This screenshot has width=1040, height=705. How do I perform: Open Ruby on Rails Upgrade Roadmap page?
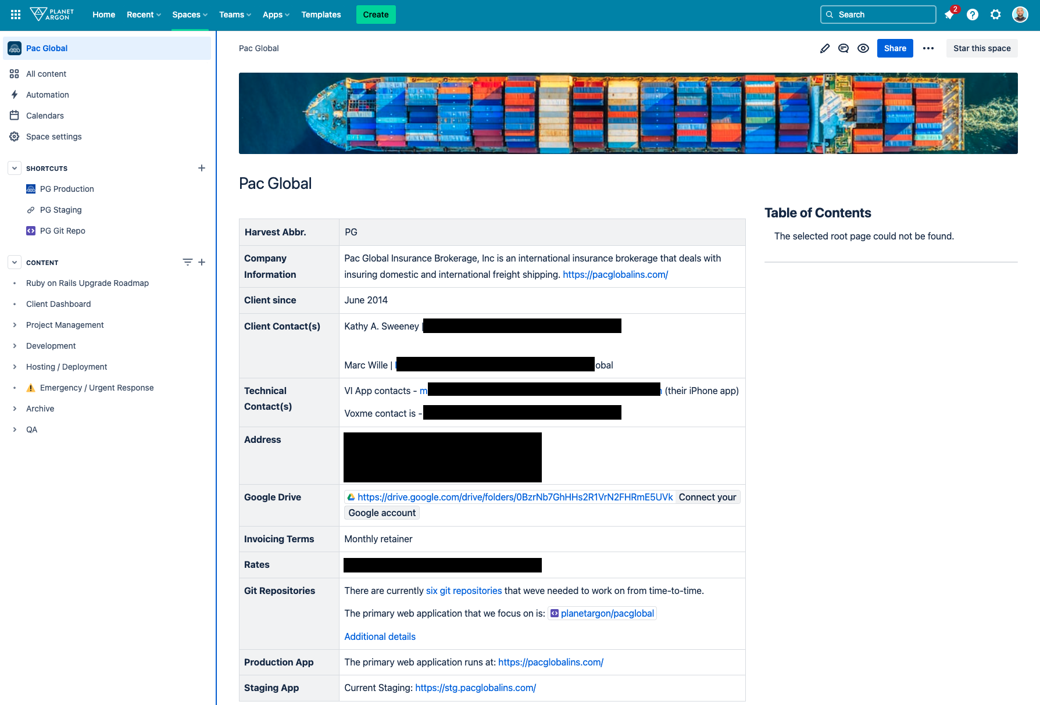click(87, 283)
